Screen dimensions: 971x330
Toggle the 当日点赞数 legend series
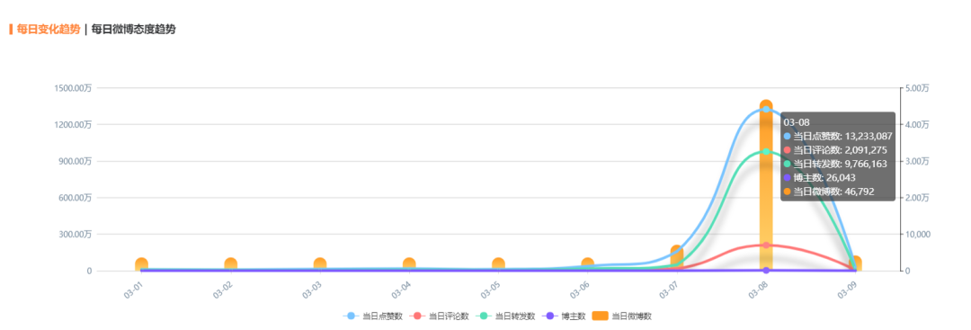373,316
